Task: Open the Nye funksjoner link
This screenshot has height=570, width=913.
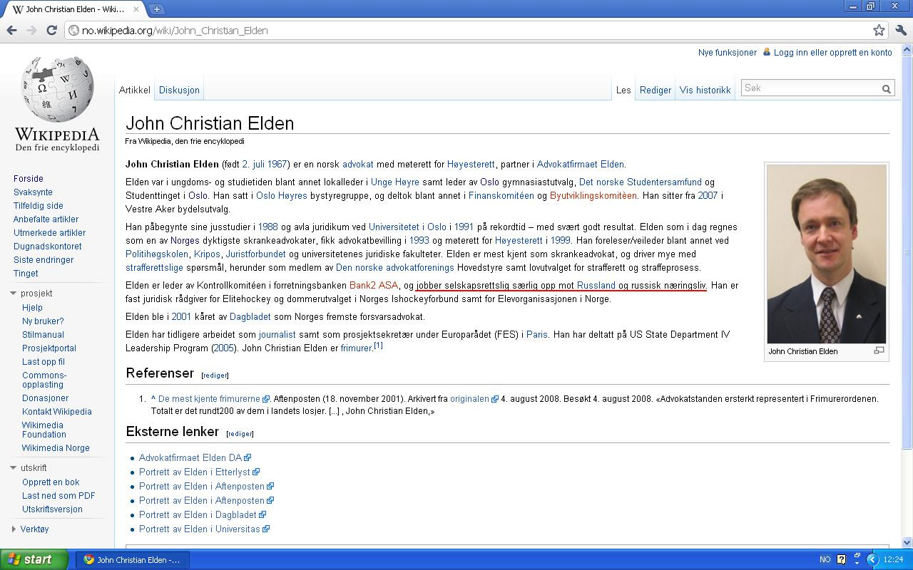Action: coord(728,53)
